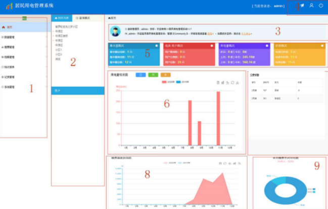
Task: Select the root community node in tree
Action: [x=67, y=27]
